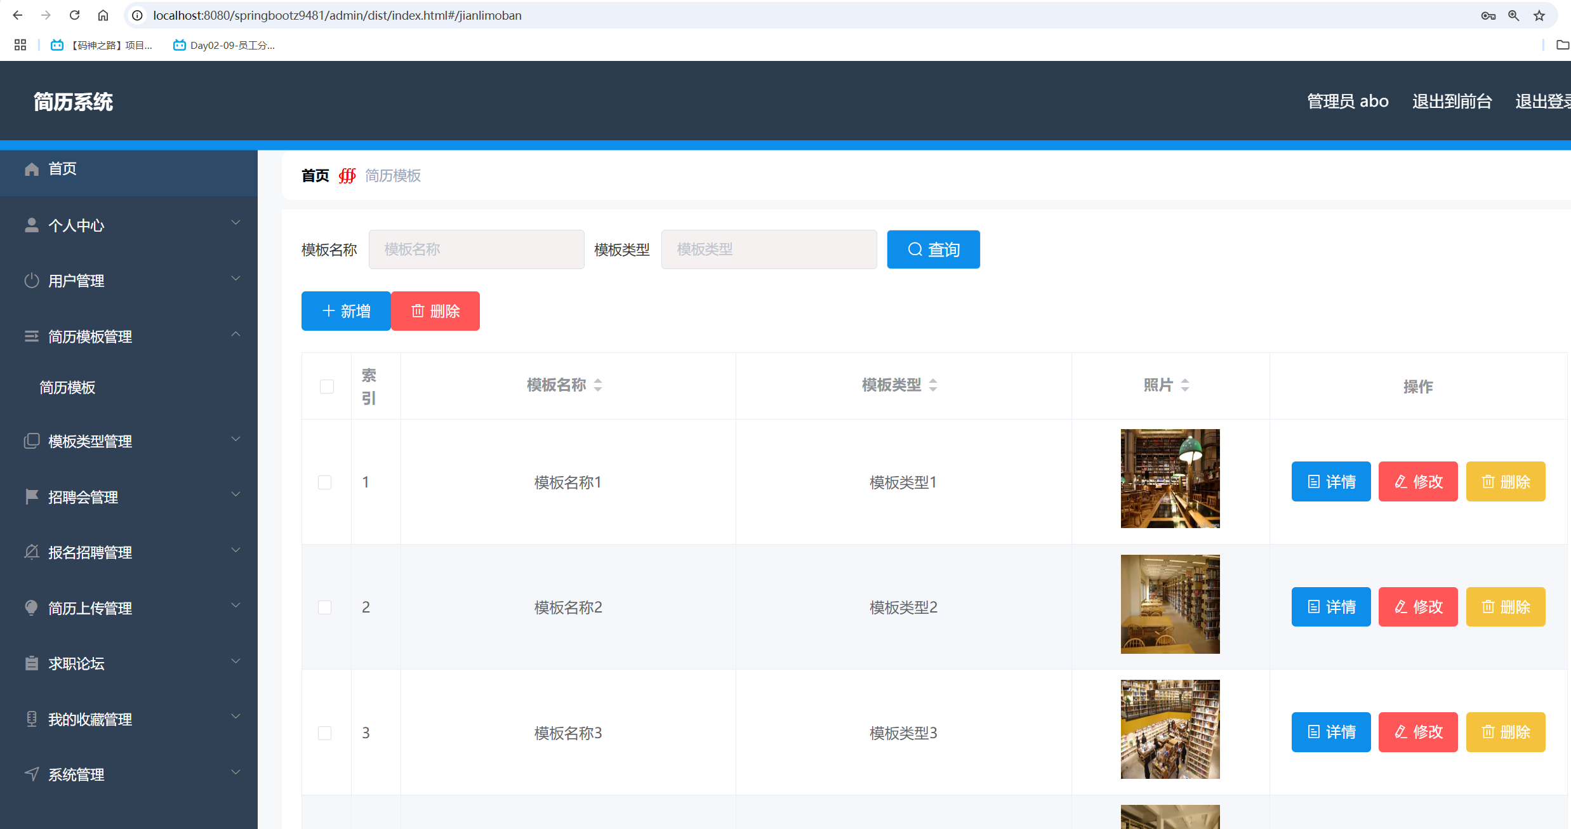This screenshot has width=1571, height=829.
Task: Tick the select-all checkbox in table header
Action: tap(327, 387)
